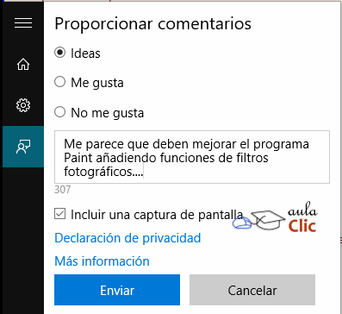Open the Más información link
Image resolution: width=342 pixels, height=314 pixels.
pos(102,261)
